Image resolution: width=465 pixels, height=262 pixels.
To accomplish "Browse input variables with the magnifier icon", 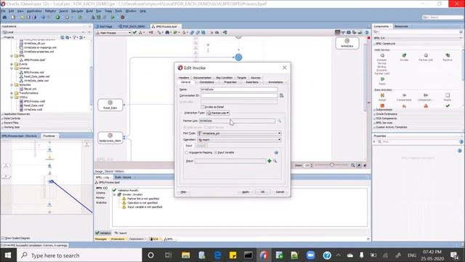I will [275, 161].
